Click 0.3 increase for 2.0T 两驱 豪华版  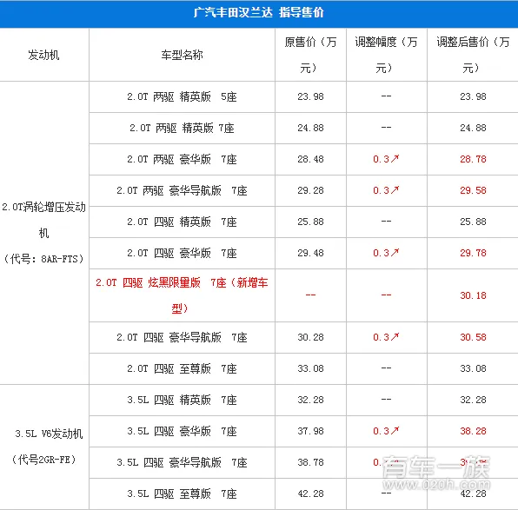coord(386,159)
